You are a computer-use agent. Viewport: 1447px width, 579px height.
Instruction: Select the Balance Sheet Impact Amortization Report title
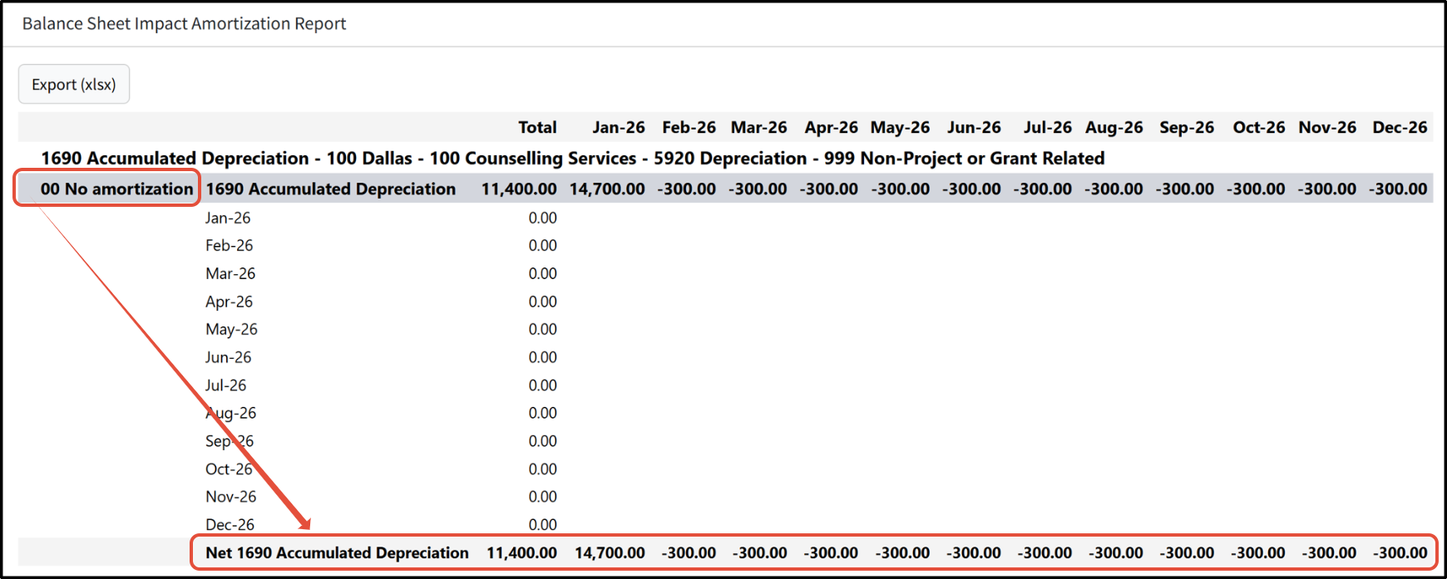point(184,23)
